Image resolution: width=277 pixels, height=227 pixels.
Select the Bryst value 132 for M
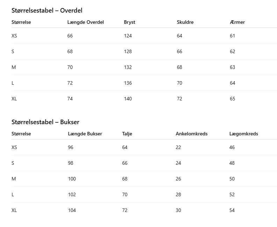coord(128,68)
